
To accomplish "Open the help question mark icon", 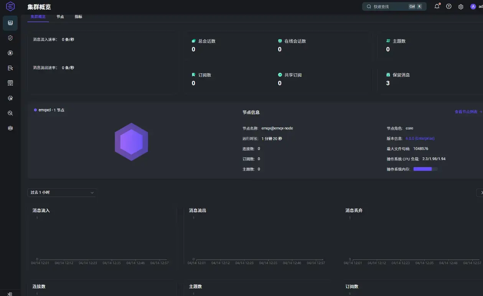I will pyautogui.click(x=449, y=7).
